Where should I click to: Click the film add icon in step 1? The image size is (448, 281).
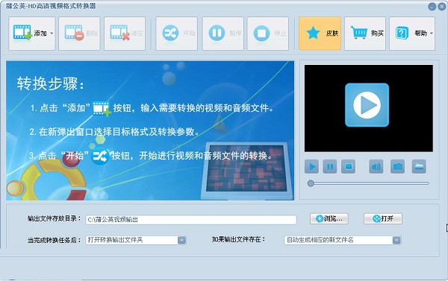click(102, 108)
